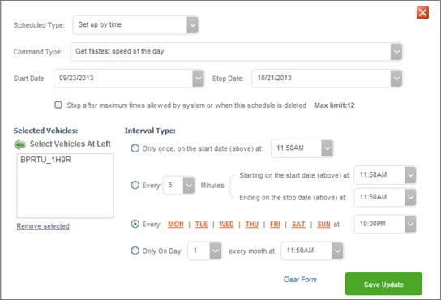Click the green arrow Select Vehicles icon
Image resolution: width=441 pixels, height=300 pixels.
[19, 144]
